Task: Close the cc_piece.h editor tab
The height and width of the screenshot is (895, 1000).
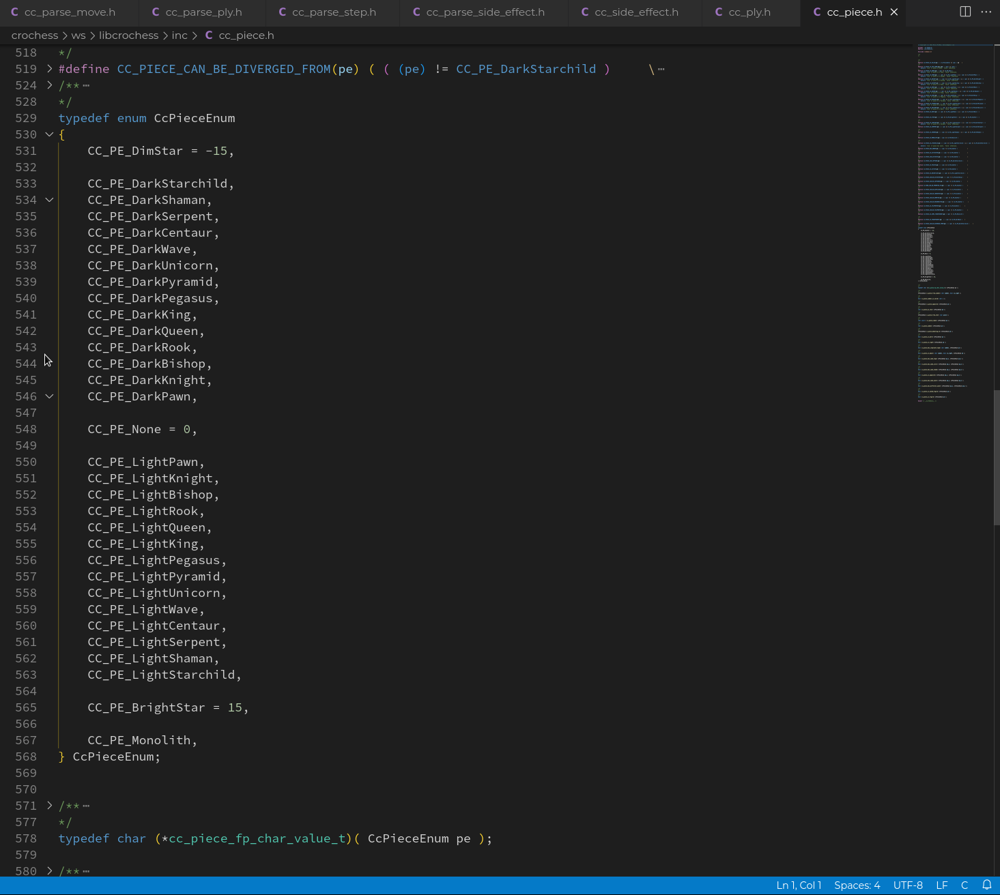Action: [894, 12]
